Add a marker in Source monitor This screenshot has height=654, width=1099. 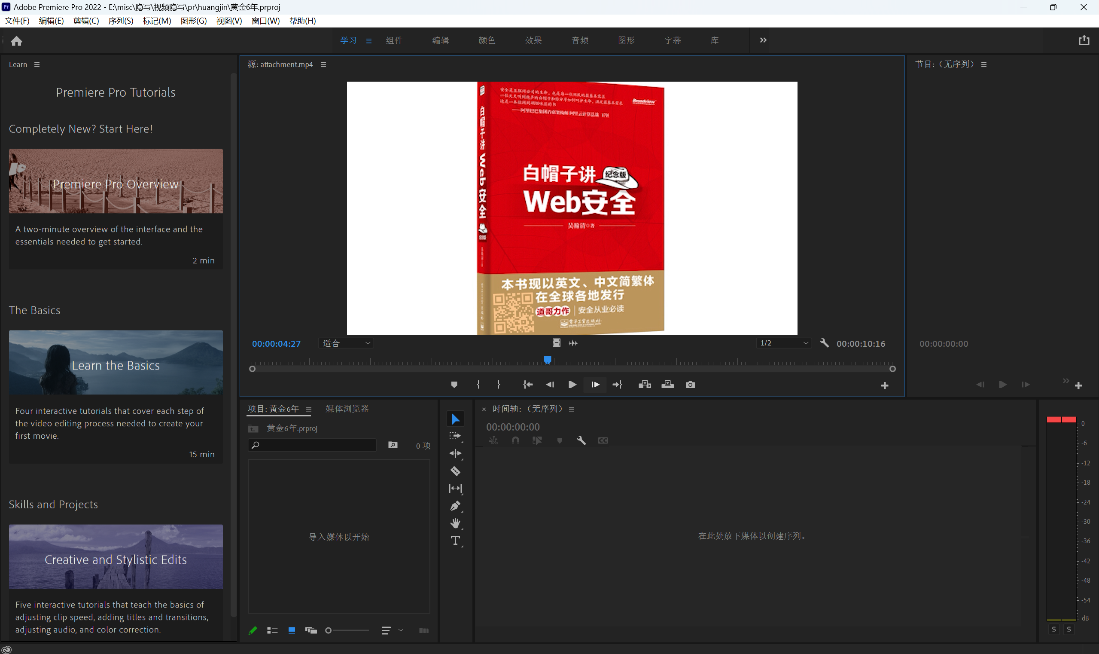click(x=454, y=385)
